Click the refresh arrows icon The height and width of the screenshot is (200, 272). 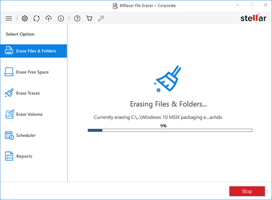point(36,18)
